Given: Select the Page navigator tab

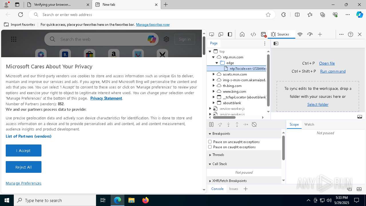Looking at the screenshot, I should 214,43.
